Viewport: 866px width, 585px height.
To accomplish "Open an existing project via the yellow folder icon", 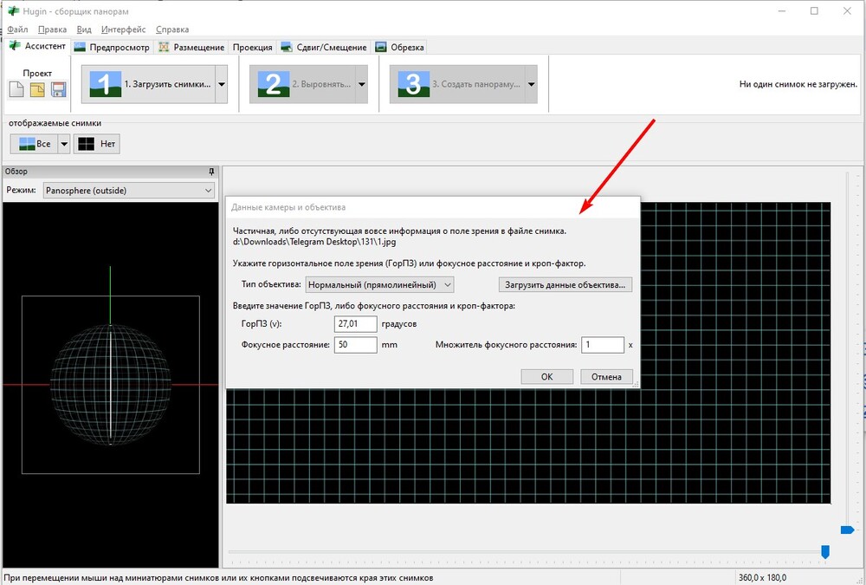I will pos(37,89).
